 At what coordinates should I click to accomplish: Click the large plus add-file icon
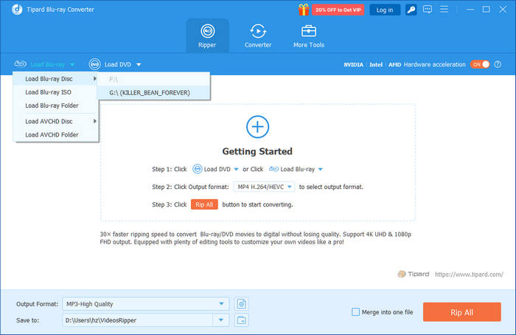point(257,127)
